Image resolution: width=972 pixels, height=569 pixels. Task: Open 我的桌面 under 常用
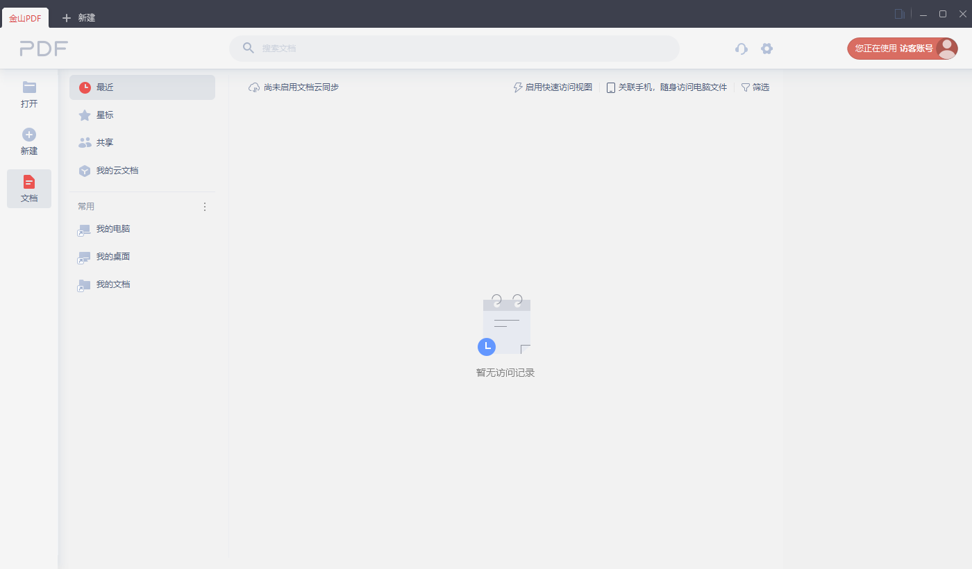[x=112, y=256]
